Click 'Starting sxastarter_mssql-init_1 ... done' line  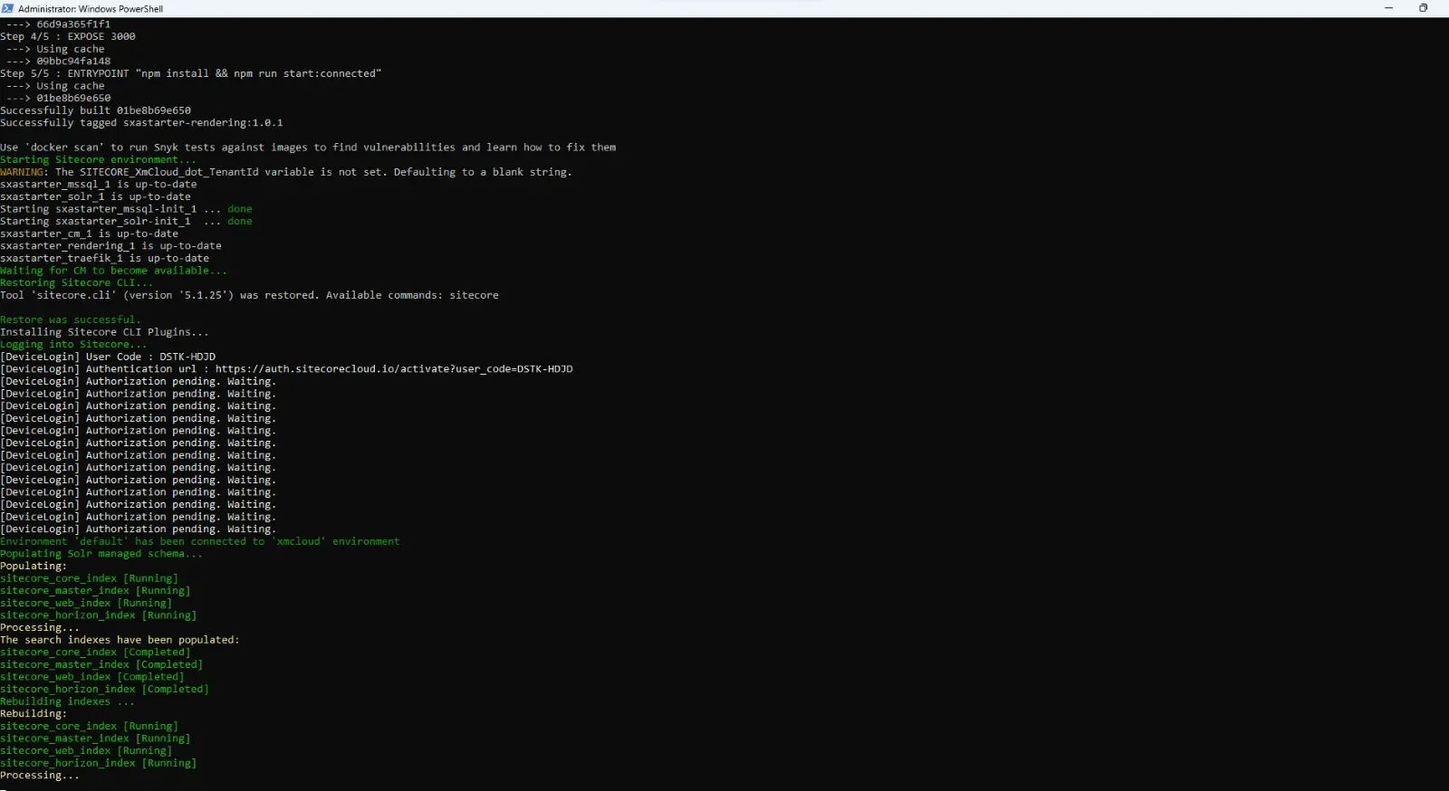click(x=126, y=209)
